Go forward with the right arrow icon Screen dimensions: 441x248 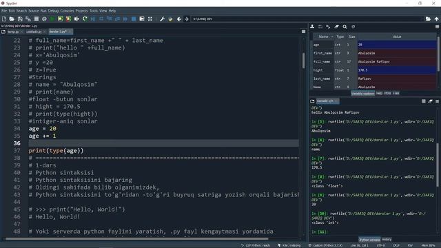point(186,19)
